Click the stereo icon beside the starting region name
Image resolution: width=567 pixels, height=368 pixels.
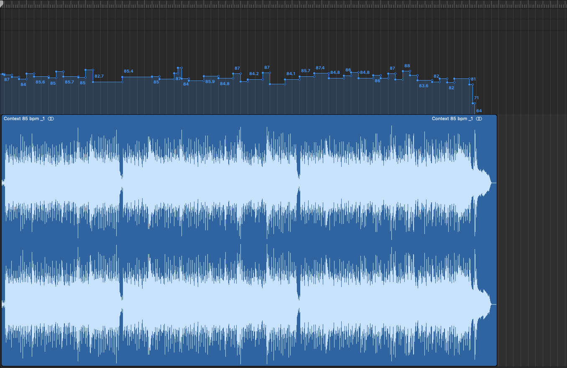pos(51,119)
